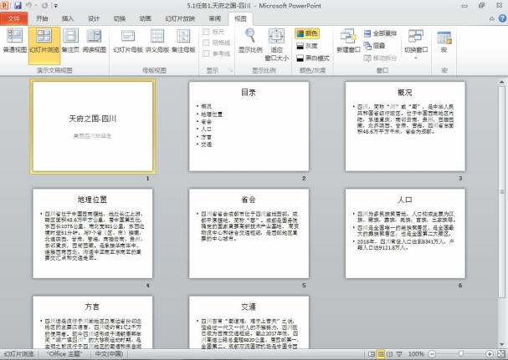Open the Notes Page view (备注页)
Viewport: 508px width, 360px height.
point(70,42)
